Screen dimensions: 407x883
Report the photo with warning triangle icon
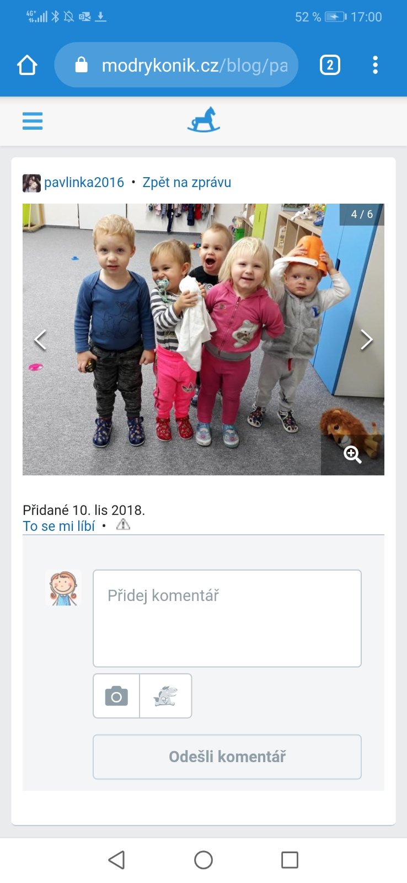tap(123, 525)
